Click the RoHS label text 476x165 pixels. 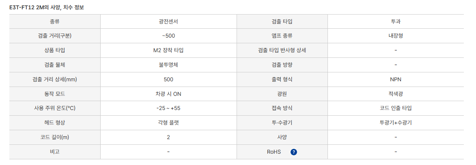click(274, 152)
